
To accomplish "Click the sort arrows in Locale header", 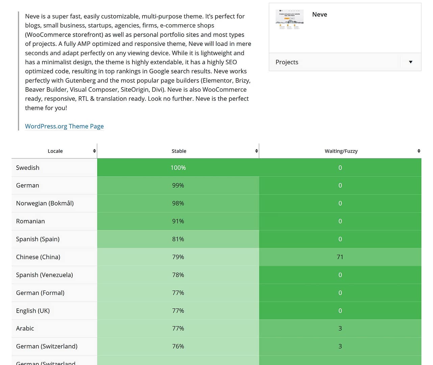I will point(94,151).
